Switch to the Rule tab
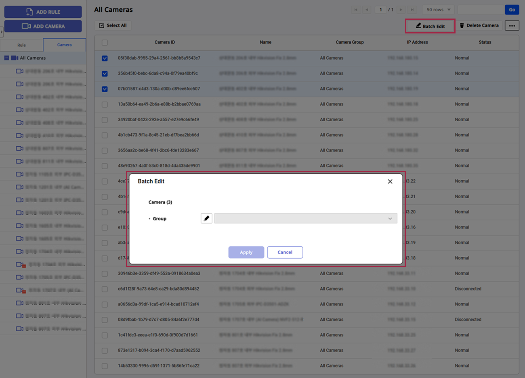 21,45
